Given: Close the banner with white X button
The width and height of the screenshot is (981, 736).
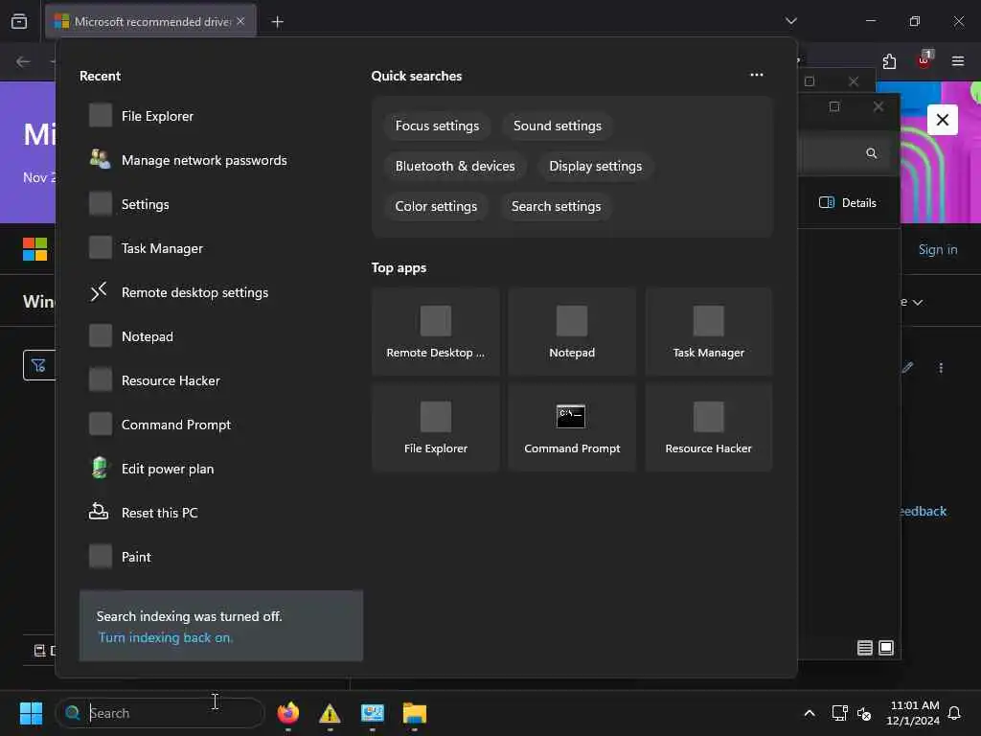Looking at the screenshot, I should click(943, 120).
